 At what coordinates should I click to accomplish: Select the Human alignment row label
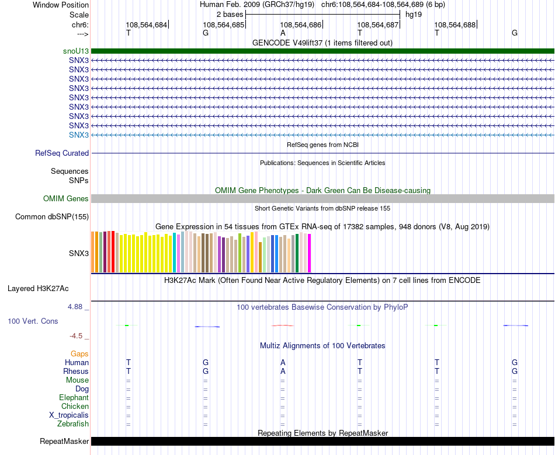(x=77, y=363)
